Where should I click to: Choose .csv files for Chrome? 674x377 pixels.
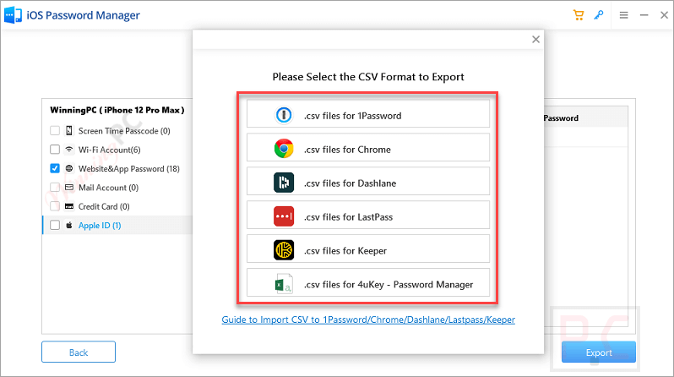pos(368,148)
